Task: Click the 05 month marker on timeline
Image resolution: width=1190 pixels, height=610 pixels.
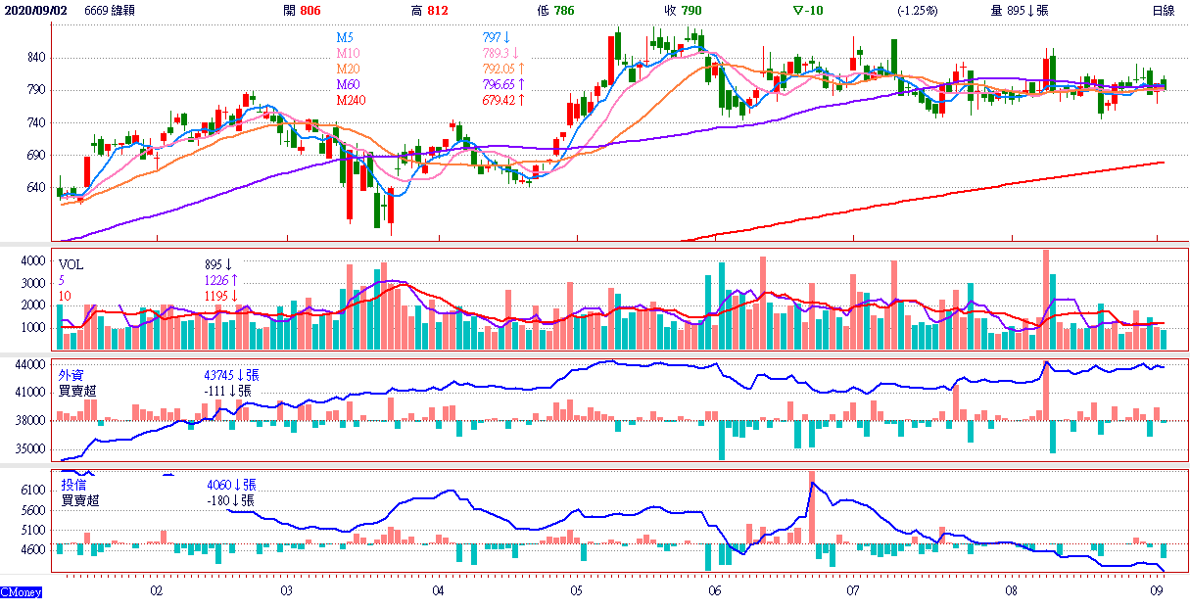Action: coord(576,591)
